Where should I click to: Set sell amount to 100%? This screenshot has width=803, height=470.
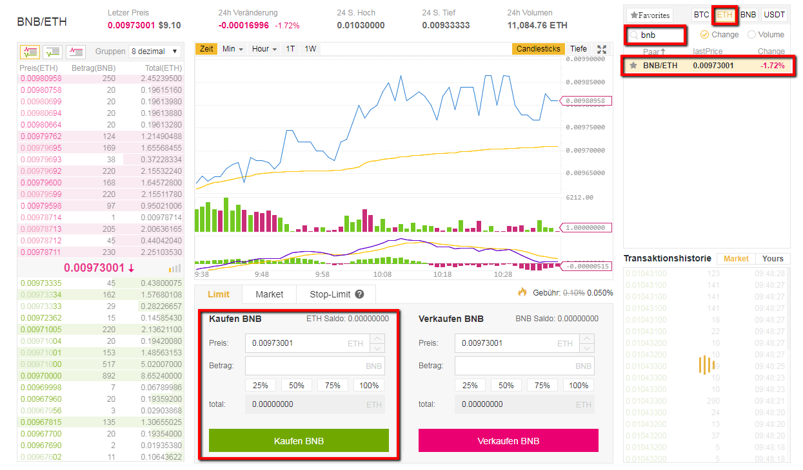pyautogui.click(x=579, y=385)
